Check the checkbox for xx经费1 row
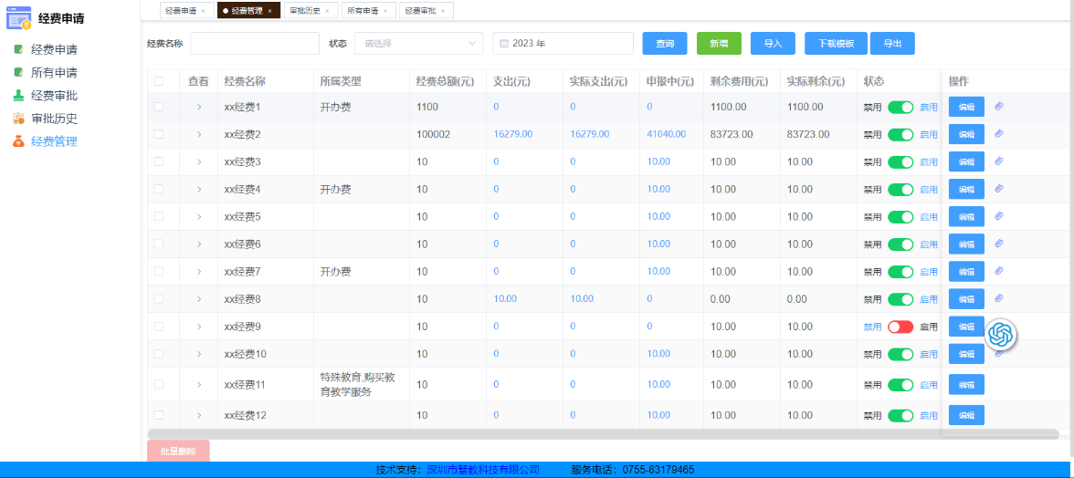 pyautogui.click(x=159, y=107)
